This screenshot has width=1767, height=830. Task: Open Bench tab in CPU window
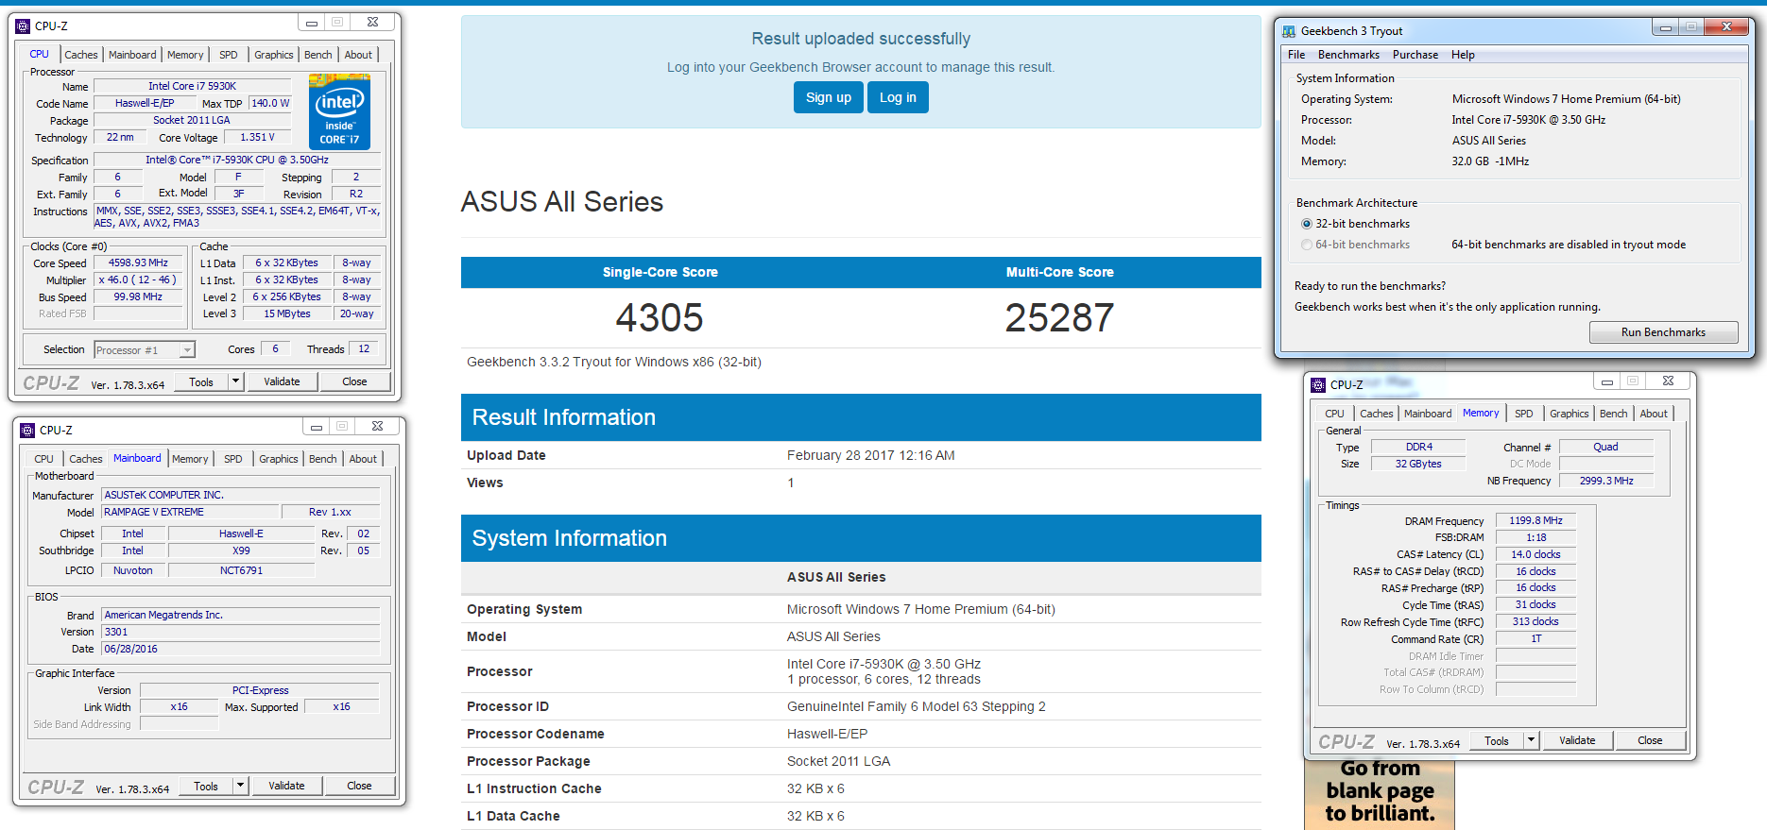tap(318, 55)
